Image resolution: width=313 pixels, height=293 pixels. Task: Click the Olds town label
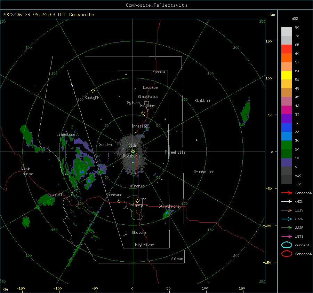pyautogui.click(x=133, y=145)
